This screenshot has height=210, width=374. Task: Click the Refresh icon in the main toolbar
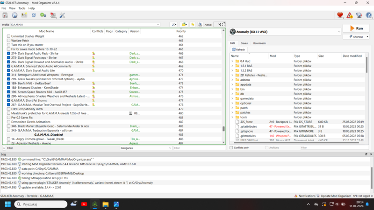[34, 15]
